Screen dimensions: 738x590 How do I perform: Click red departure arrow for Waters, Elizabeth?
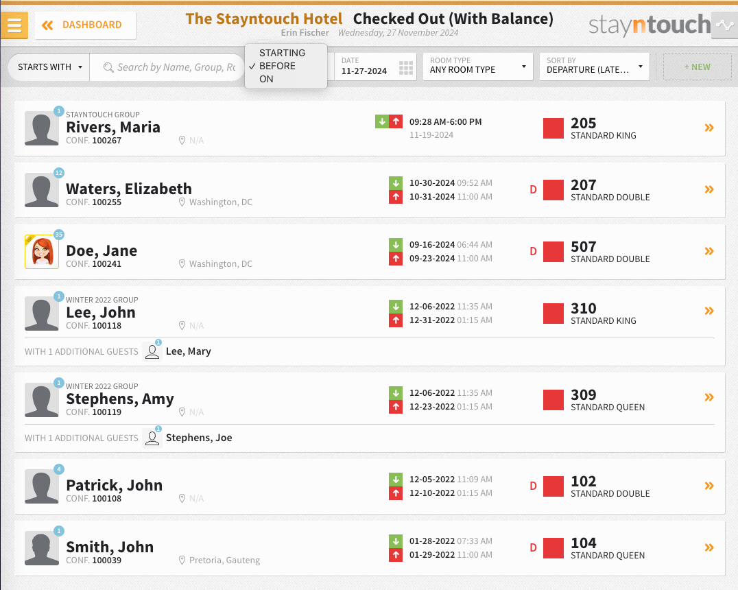click(396, 197)
